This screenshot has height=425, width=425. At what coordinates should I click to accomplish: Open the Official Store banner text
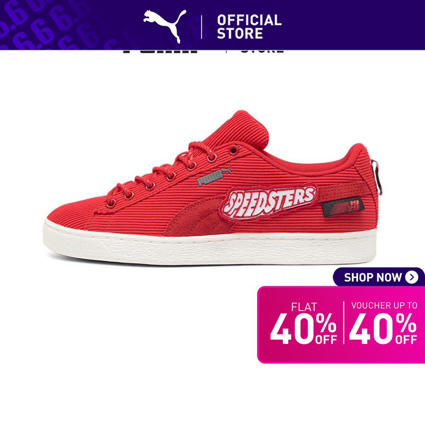[249, 27]
